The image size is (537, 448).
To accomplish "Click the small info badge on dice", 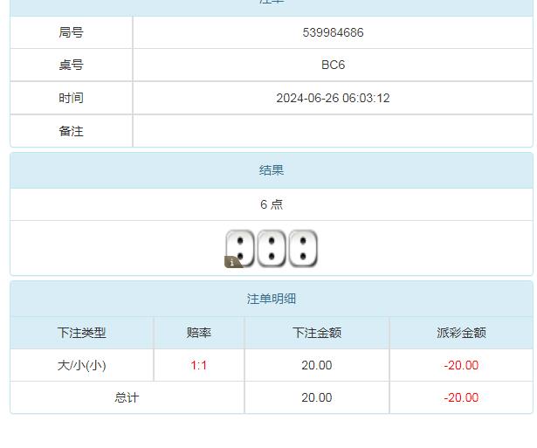I will click(232, 262).
